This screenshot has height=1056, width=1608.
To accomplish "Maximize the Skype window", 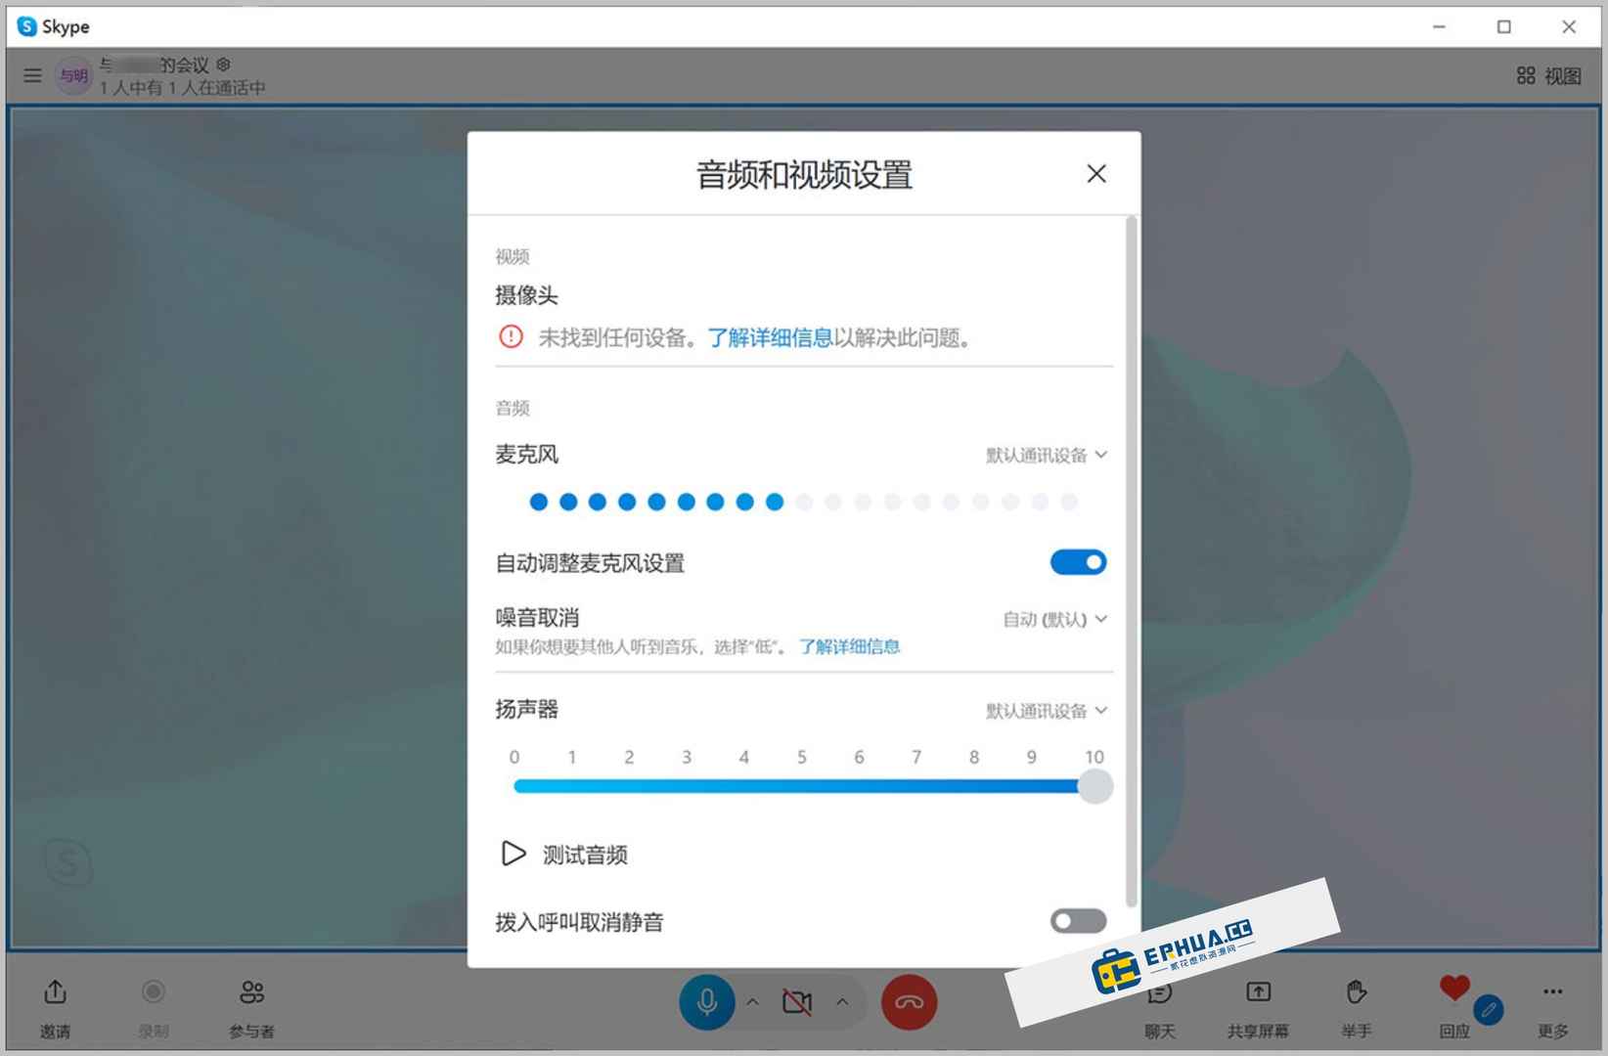I will pos(1504,26).
